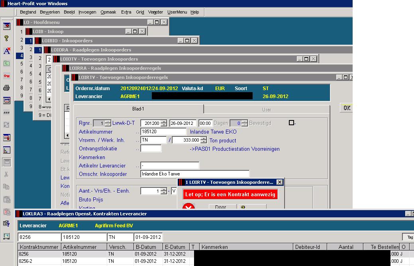Image resolution: width=414 pixels, height=266 pixels.
Task: Click the filter field containing 01-09-2012
Action: click(148, 237)
